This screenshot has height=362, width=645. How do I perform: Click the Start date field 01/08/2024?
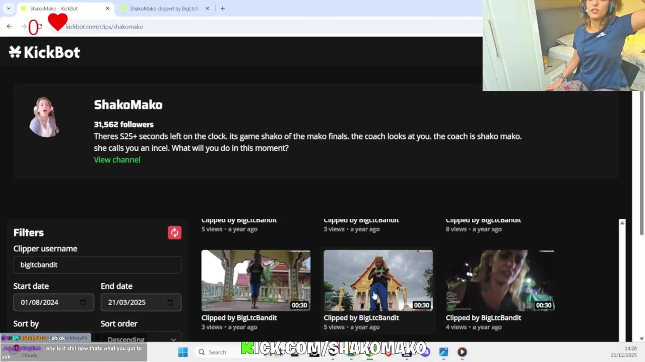tap(53, 302)
